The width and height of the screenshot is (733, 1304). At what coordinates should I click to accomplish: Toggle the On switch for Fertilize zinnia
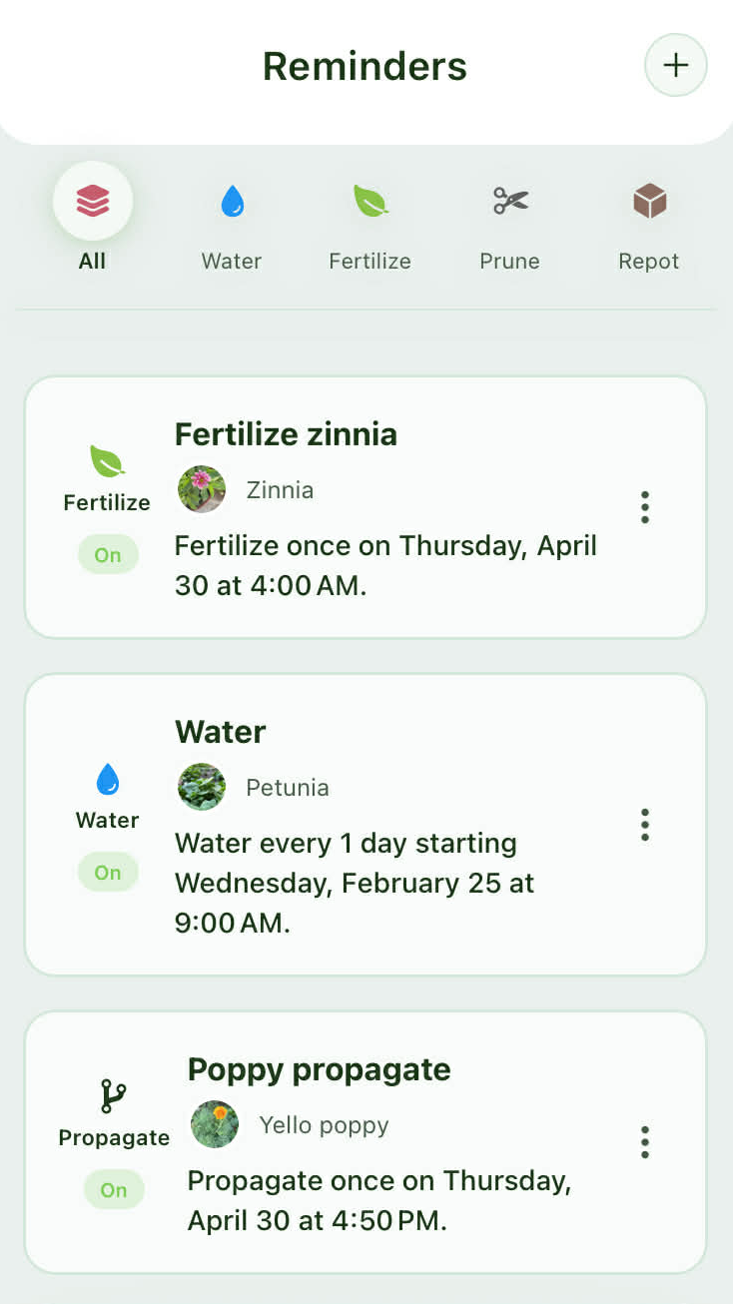[x=108, y=555]
